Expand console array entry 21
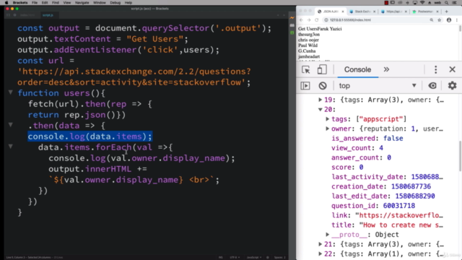 pyautogui.click(x=320, y=244)
